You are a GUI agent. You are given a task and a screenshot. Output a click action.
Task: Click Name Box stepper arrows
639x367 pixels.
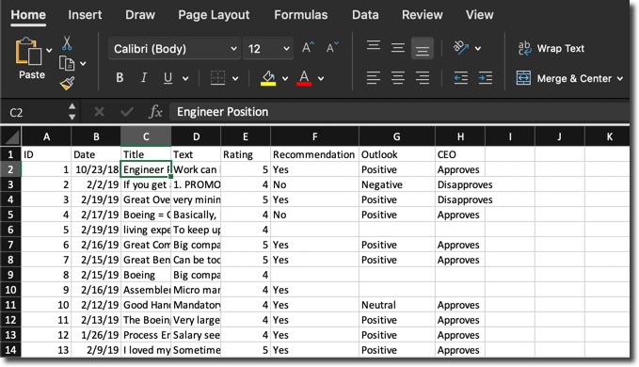tap(72, 112)
